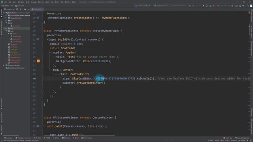Open the File menu
This screenshot has height=142, width=253.
point(6,2)
